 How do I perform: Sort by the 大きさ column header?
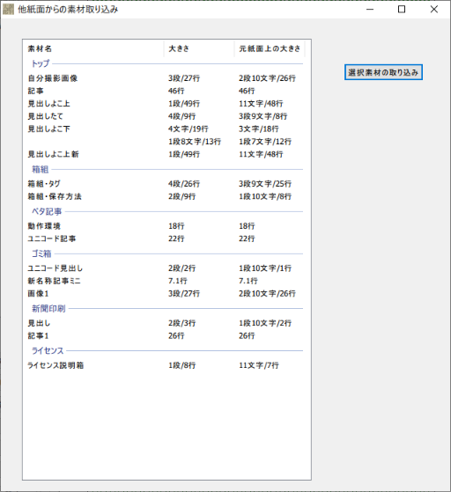coord(199,48)
